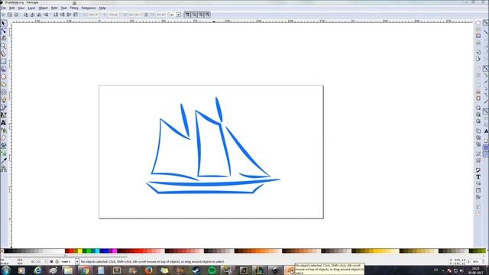This screenshot has width=489, height=275.
Task: Open the View menu
Action: pos(21,8)
